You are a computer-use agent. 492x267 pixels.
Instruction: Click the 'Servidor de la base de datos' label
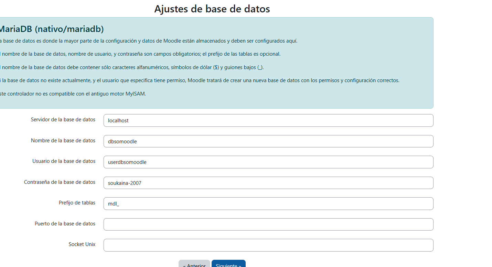click(63, 120)
